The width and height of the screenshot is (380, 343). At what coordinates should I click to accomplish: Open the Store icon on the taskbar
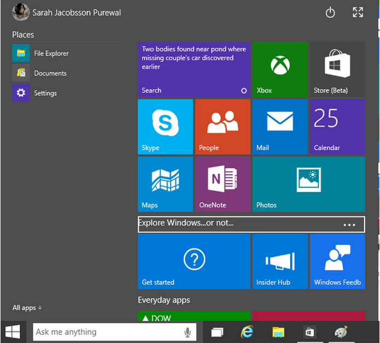coord(309,332)
